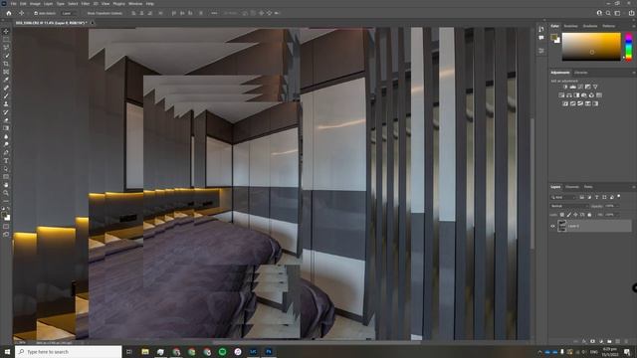
Task: Click the Windows search box
Action: pos(69,351)
